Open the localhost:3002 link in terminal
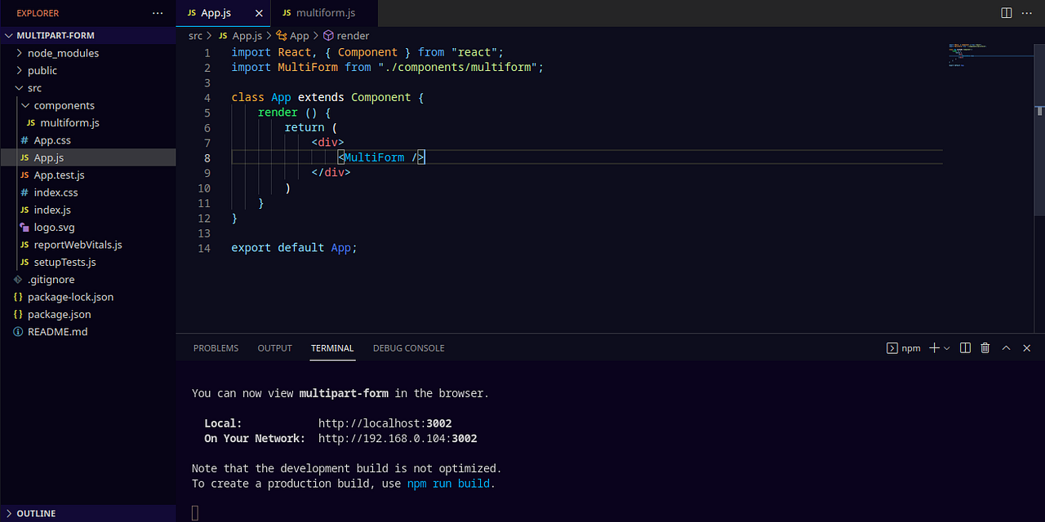Image resolution: width=1045 pixels, height=522 pixels. click(x=385, y=422)
